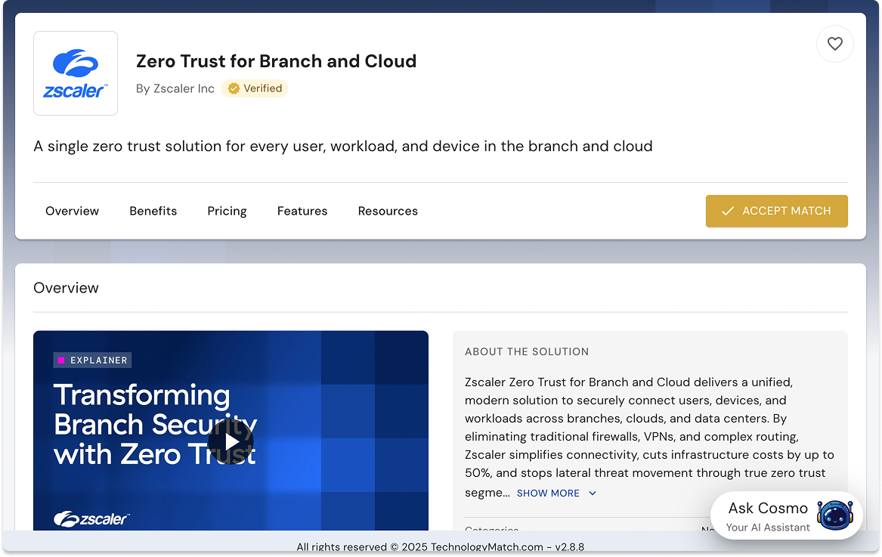Open the Cosmo robot assistant icon
This screenshot has height=557, width=882.
(x=834, y=515)
